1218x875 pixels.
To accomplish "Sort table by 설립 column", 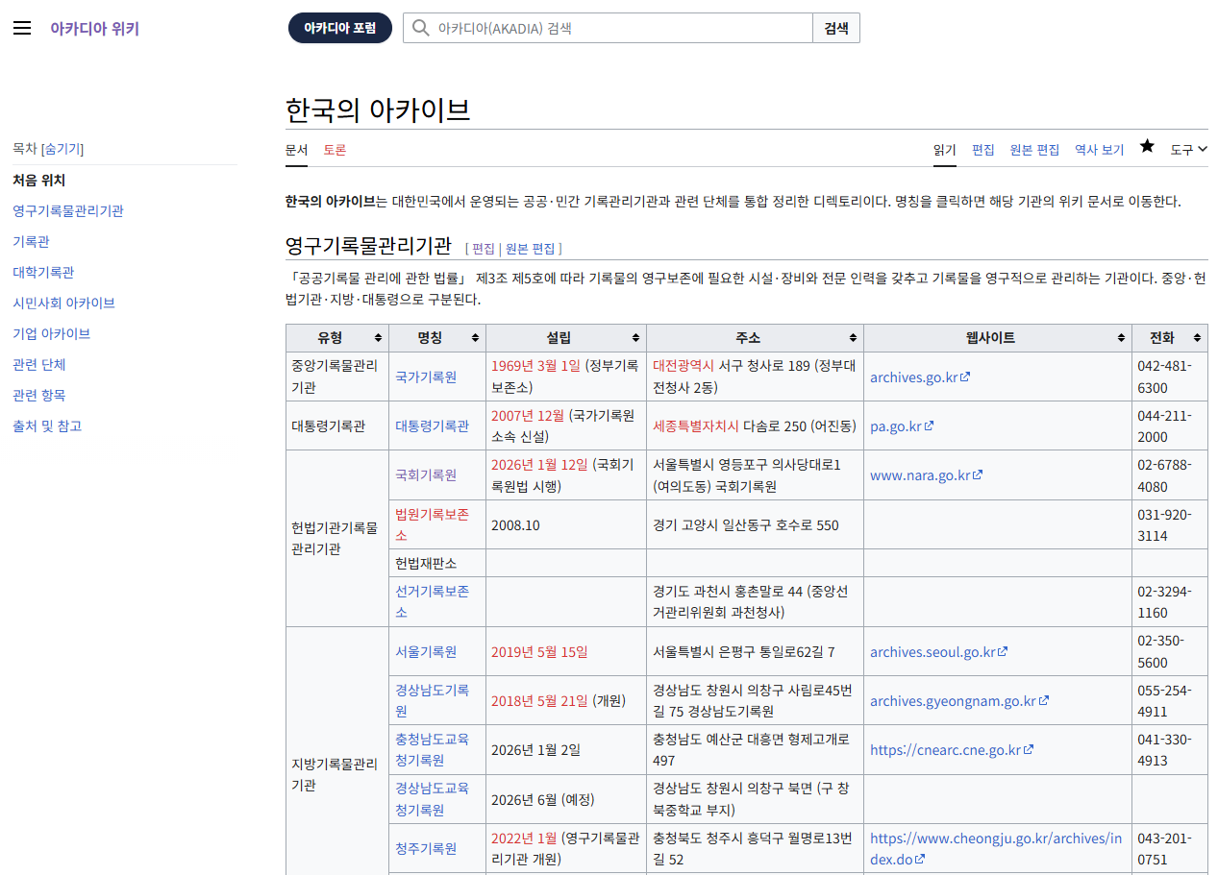I will 566,338.
